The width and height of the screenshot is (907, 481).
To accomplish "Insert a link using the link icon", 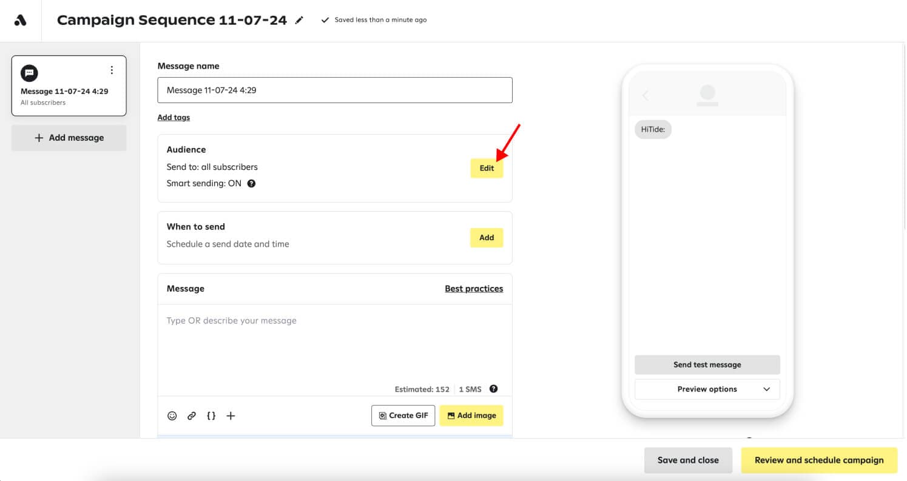I will pyautogui.click(x=192, y=416).
